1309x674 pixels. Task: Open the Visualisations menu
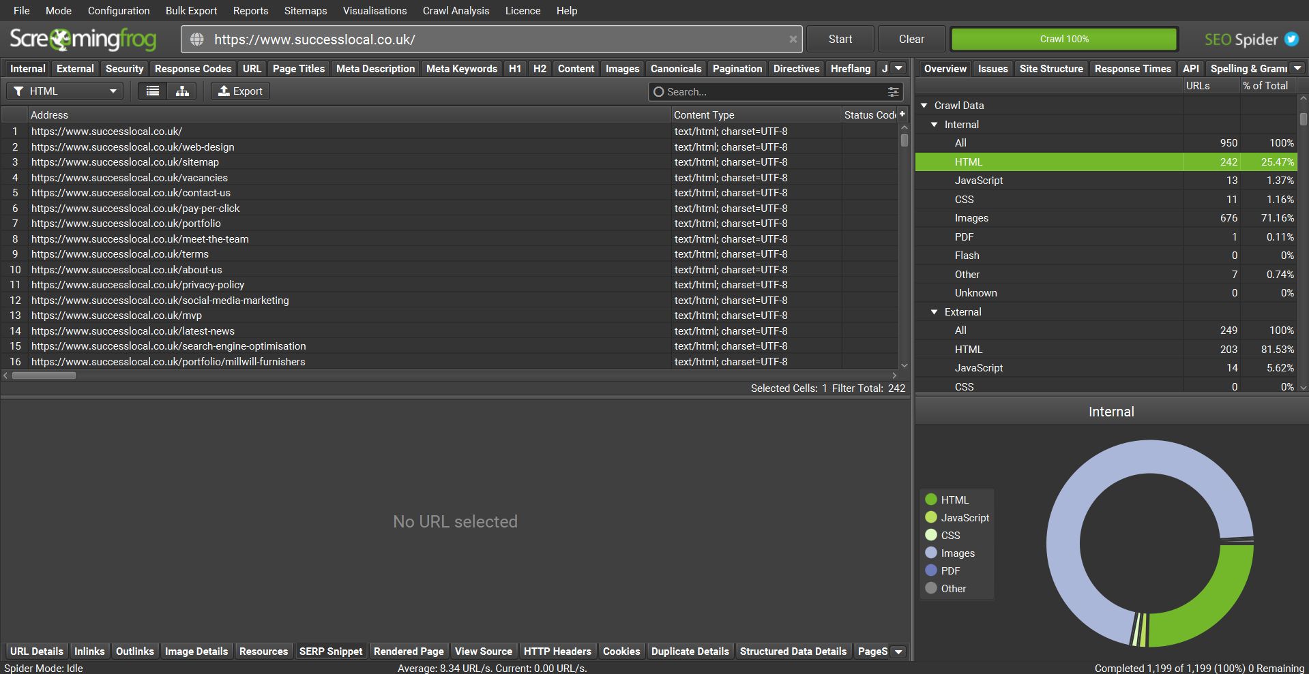(374, 11)
